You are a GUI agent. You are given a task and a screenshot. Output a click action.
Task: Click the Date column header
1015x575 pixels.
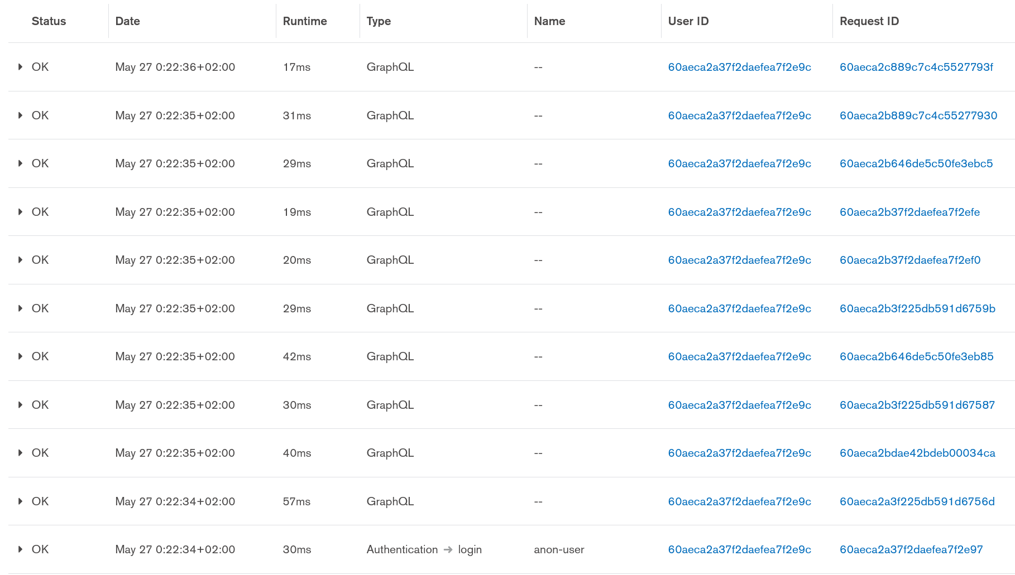tap(127, 21)
